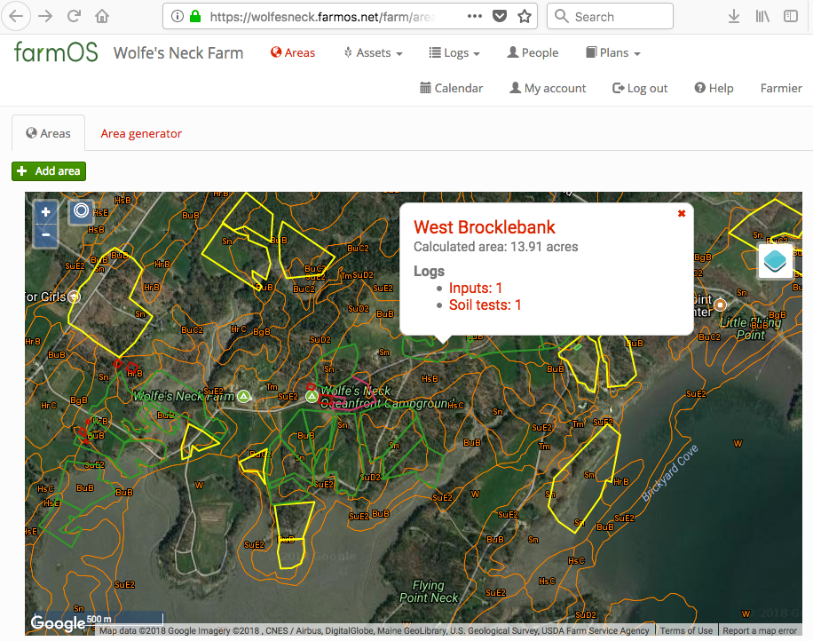Open the Soil tests: 1 link
813x641 pixels.
click(485, 305)
